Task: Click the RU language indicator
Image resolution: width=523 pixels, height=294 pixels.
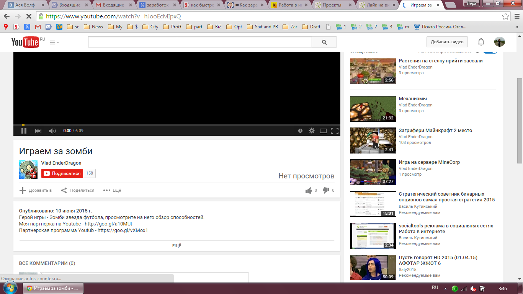Action: pyautogui.click(x=435, y=288)
